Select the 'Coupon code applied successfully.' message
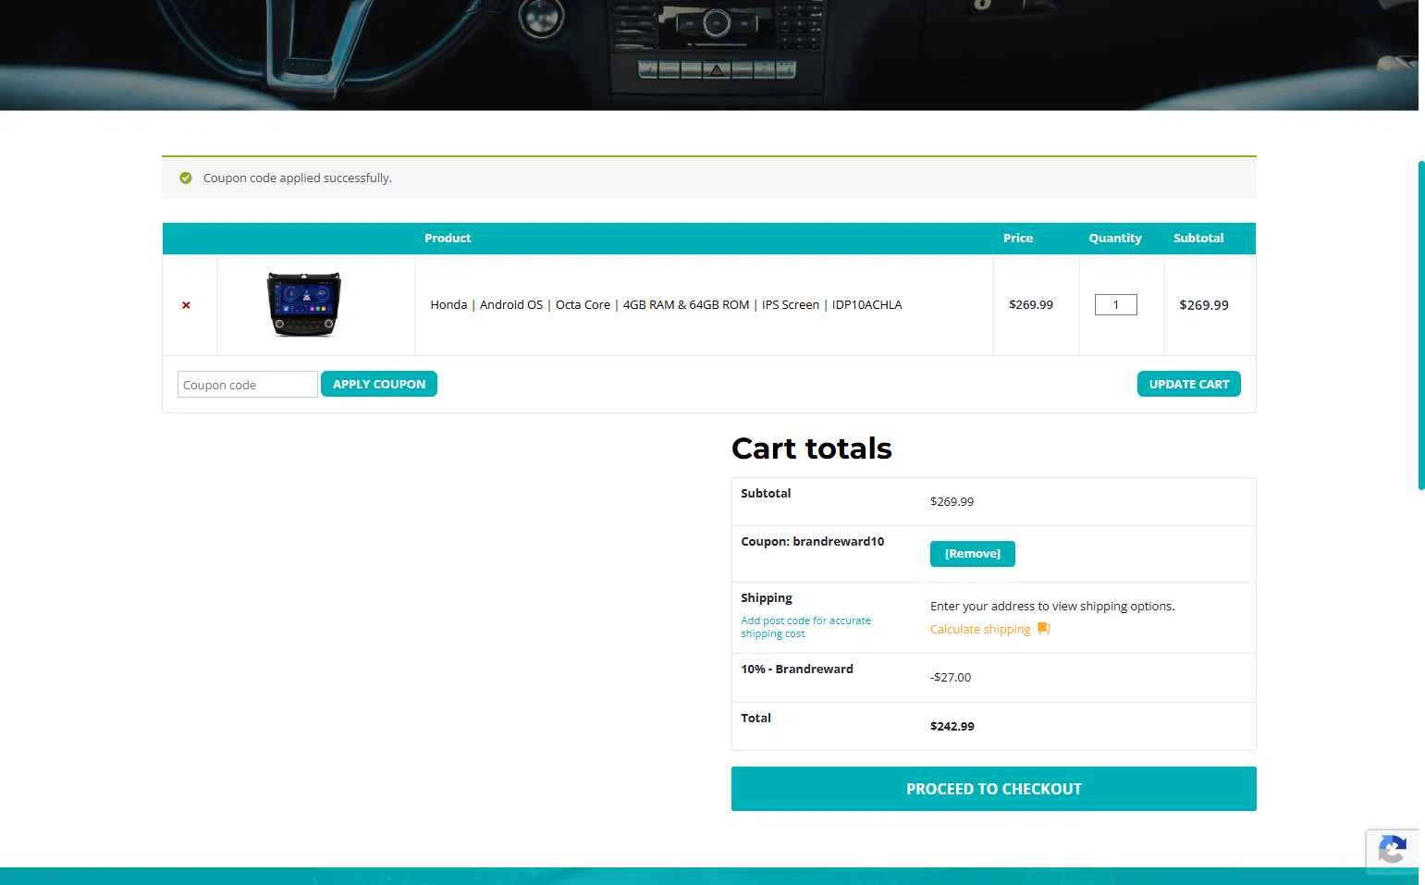 (298, 178)
